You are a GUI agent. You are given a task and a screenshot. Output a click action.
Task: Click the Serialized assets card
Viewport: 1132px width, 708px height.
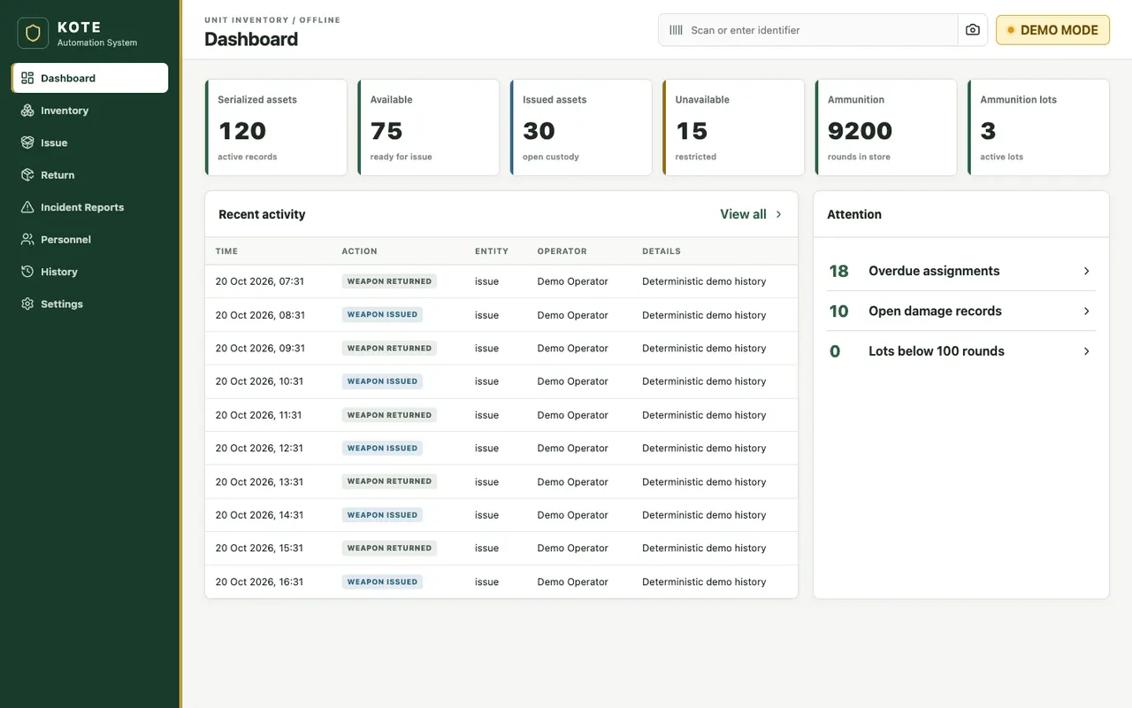point(276,127)
